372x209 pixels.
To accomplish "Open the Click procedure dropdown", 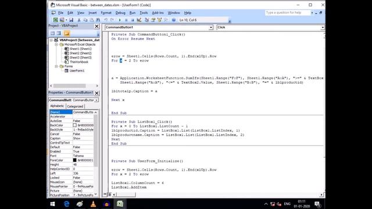I will pyautogui.click(x=323, y=27).
